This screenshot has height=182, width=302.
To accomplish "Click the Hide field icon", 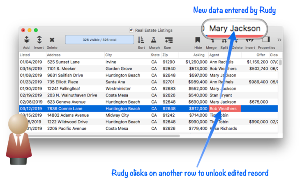I will click(198, 40).
